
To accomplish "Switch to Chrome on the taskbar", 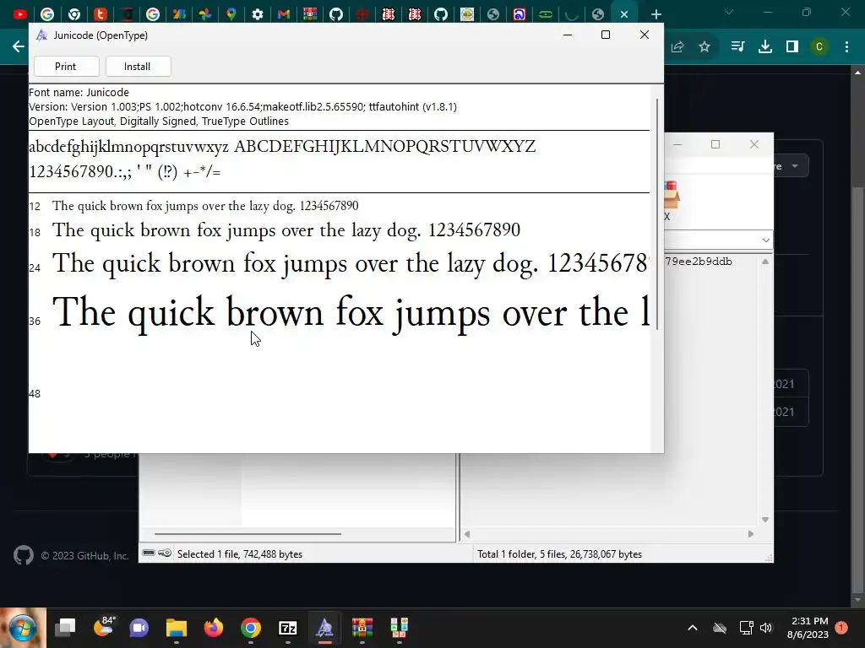I will (250, 628).
